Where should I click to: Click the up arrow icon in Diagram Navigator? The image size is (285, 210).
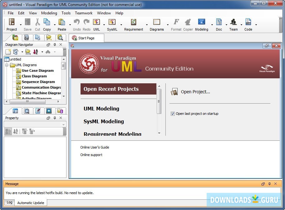click(48, 52)
